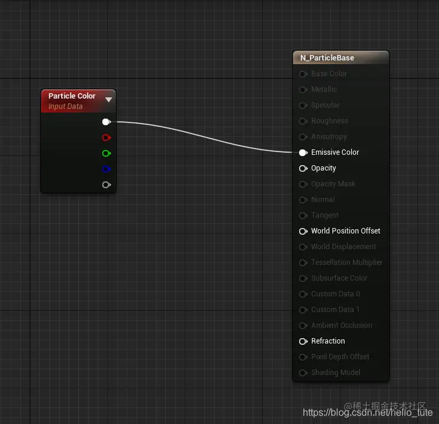Click the World Position Offset label
Viewport: 439px width, 424px height.
tap(346, 230)
